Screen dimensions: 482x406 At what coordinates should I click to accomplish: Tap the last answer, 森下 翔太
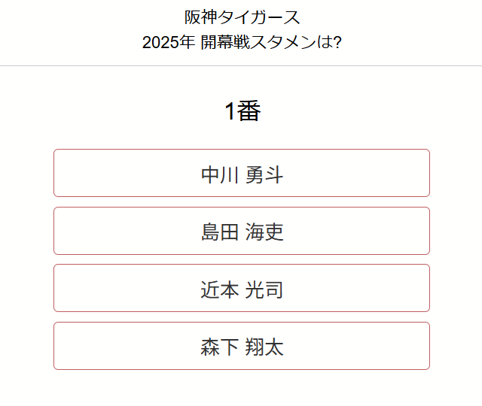click(242, 346)
